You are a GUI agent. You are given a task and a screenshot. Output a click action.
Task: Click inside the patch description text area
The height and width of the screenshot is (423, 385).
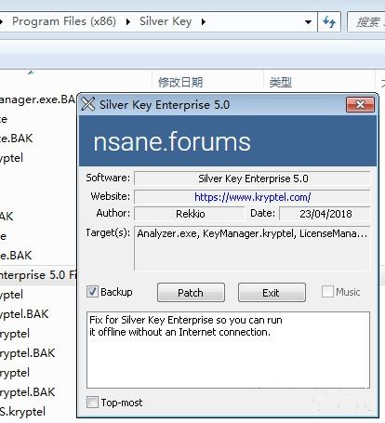(228, 350)
